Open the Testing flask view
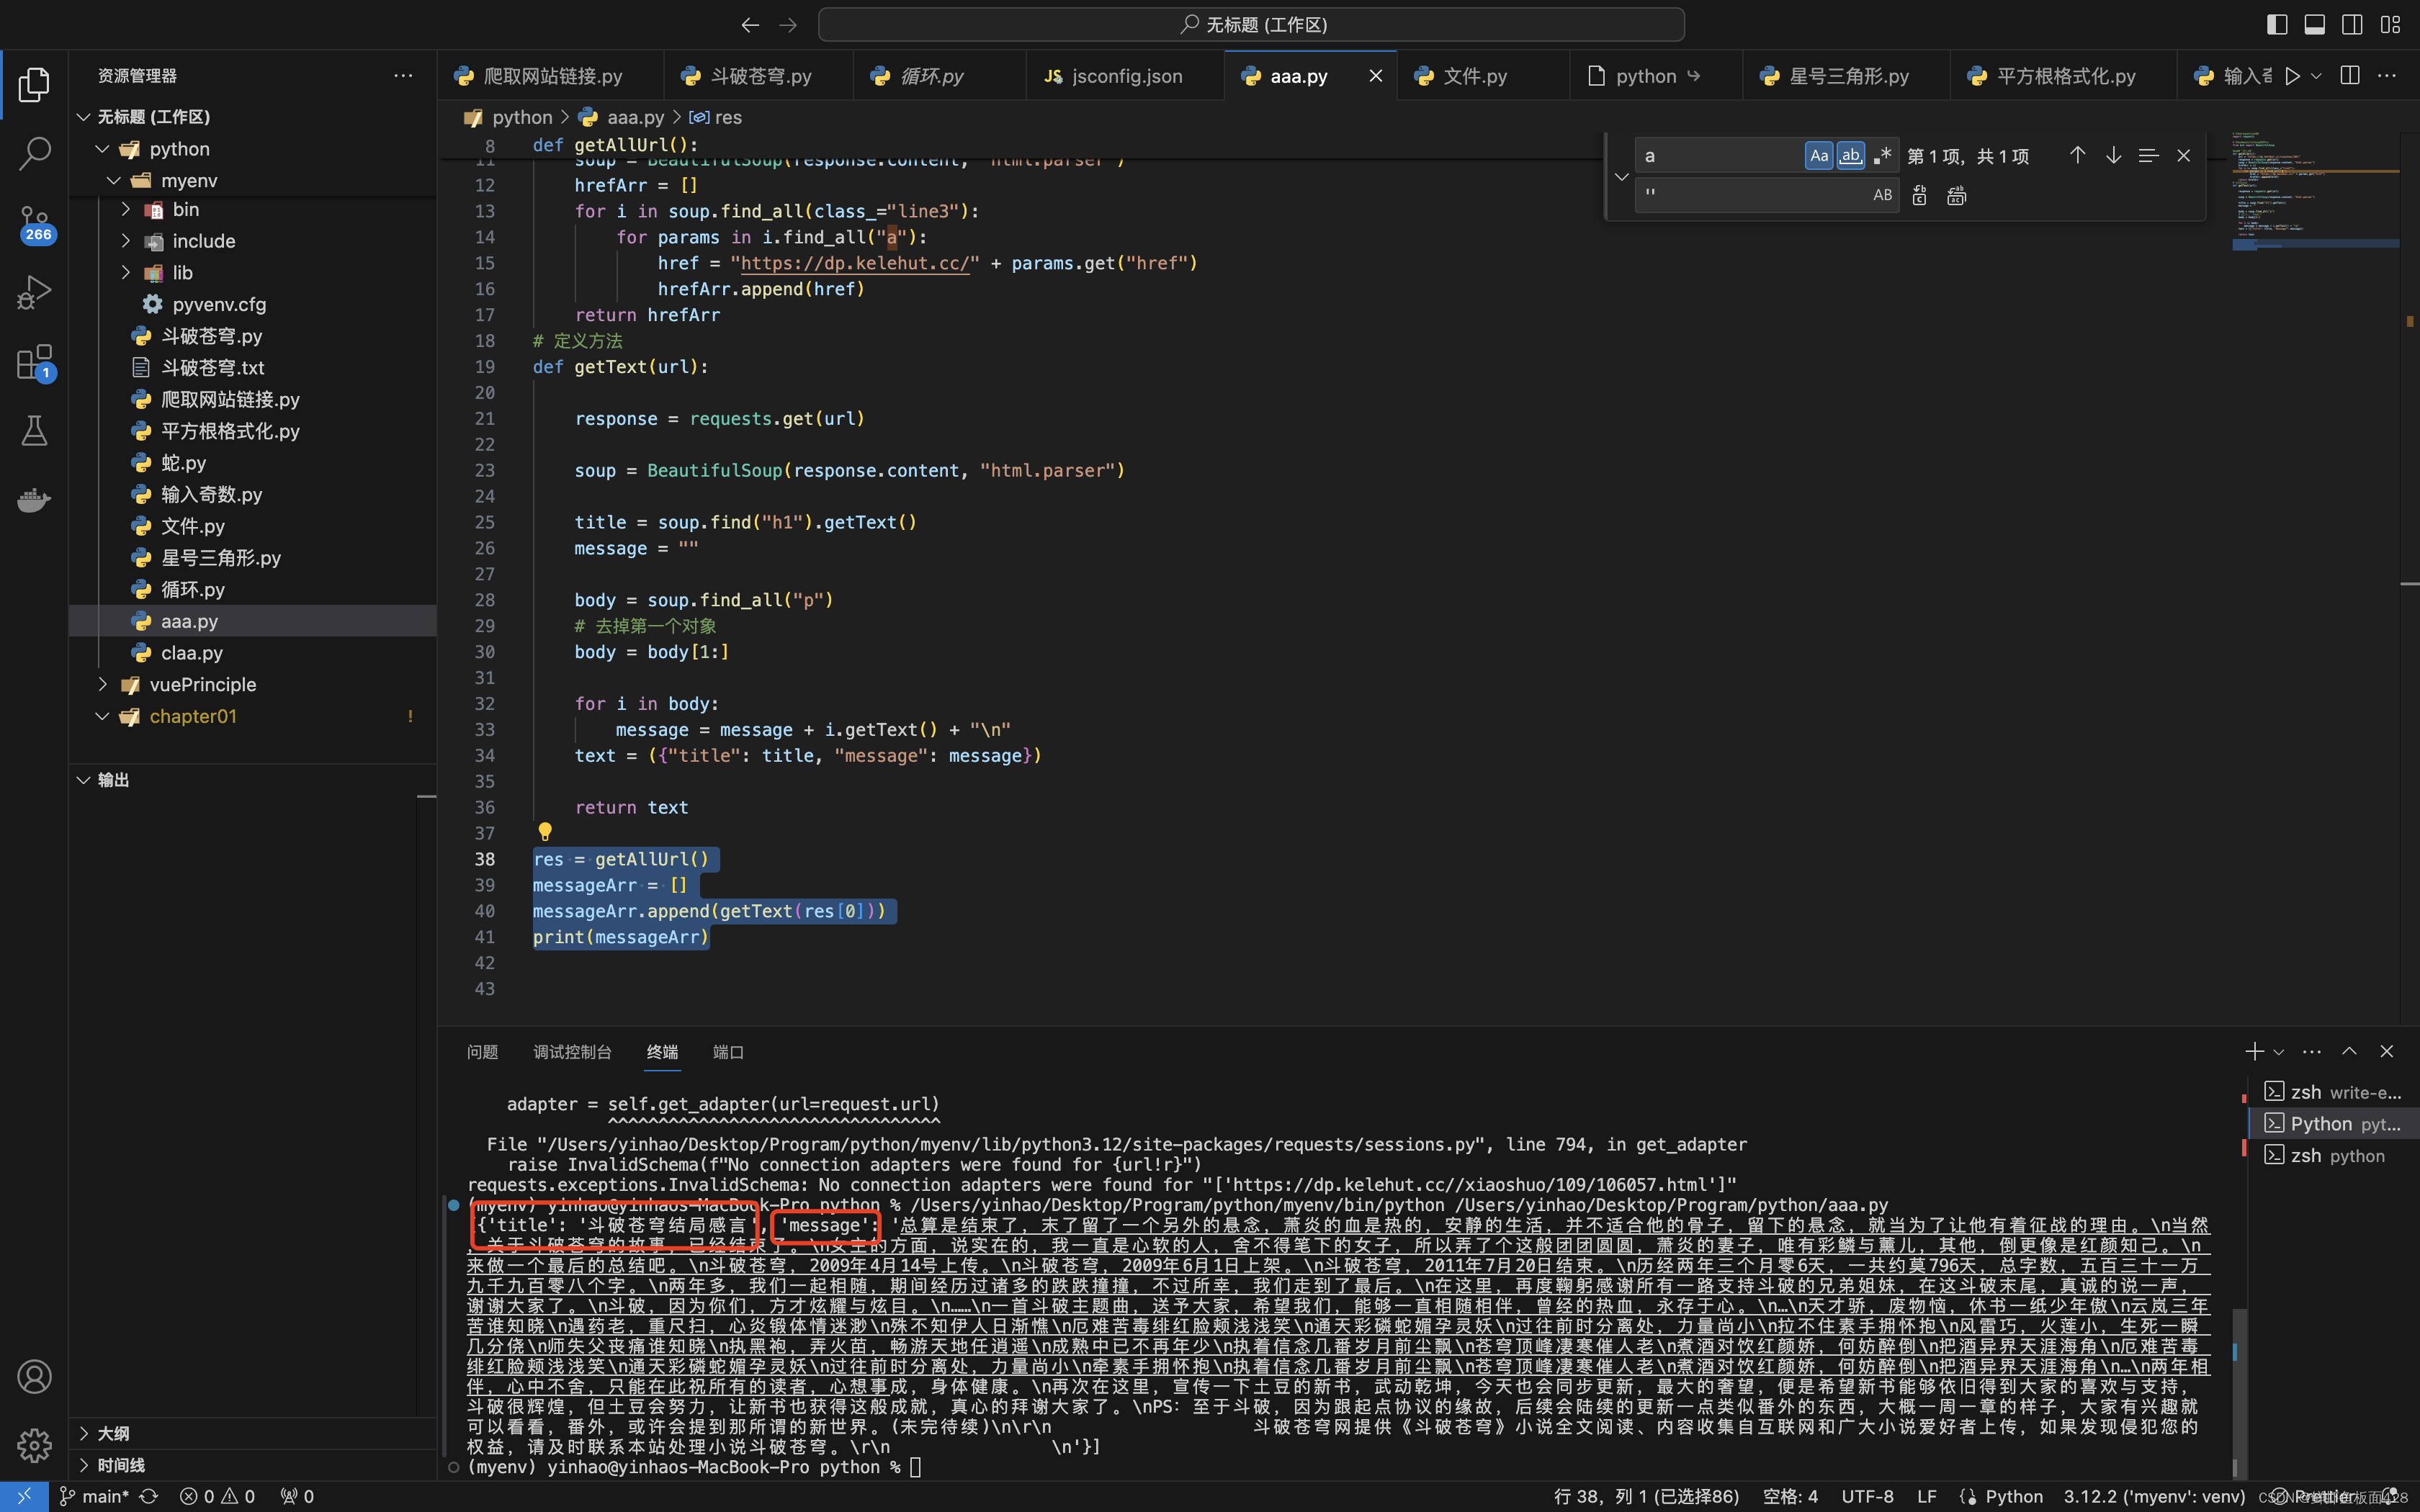 point(34,431)
